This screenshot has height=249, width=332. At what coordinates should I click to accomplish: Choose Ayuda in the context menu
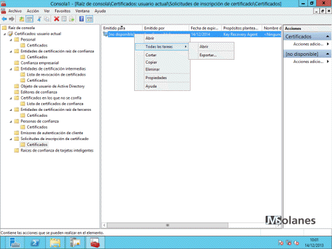click(x=162, y=86)
